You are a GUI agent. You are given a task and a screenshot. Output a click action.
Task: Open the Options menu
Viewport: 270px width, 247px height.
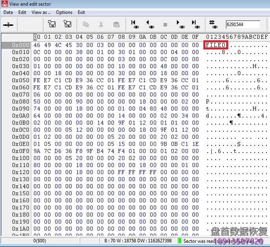coord(64,12)
